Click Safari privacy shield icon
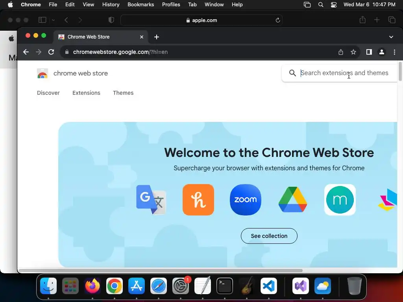403x302 pixels. 111,20
